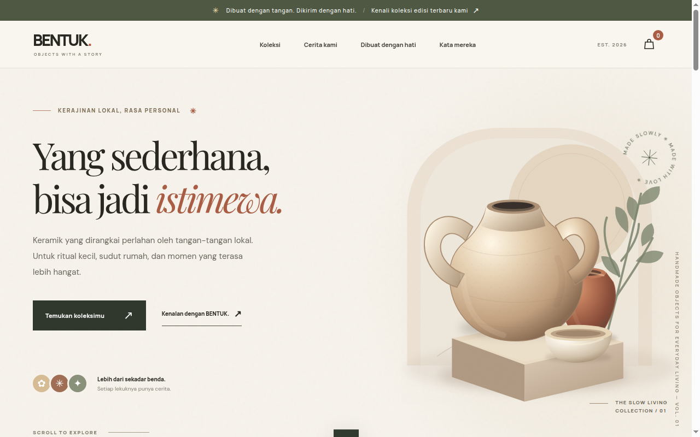Follow the Kenalan dengan BENTUK. link

pyautogui.click(x=201, y=314)
